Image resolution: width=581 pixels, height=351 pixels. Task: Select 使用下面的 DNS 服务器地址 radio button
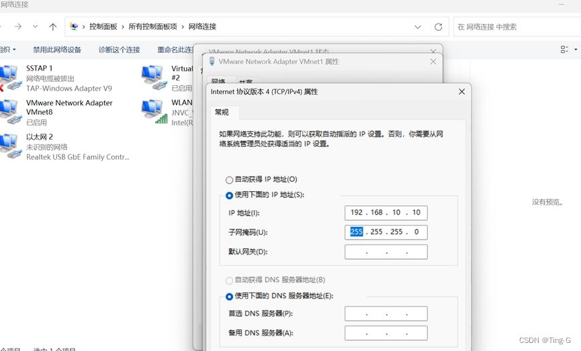229,297
